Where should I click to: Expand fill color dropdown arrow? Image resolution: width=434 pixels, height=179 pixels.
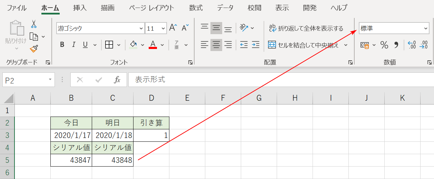pyautogui.click(x=143, y=45)
